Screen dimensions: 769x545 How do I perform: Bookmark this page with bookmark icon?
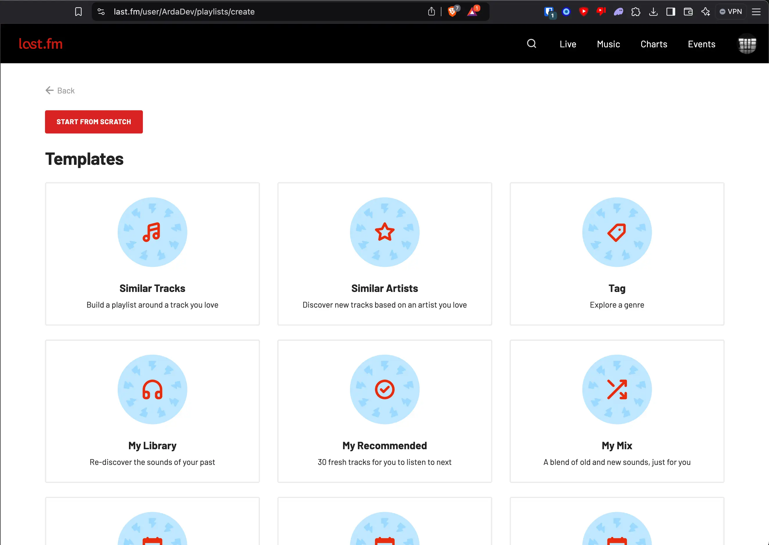pyautogui.click(x=78, y=12)
